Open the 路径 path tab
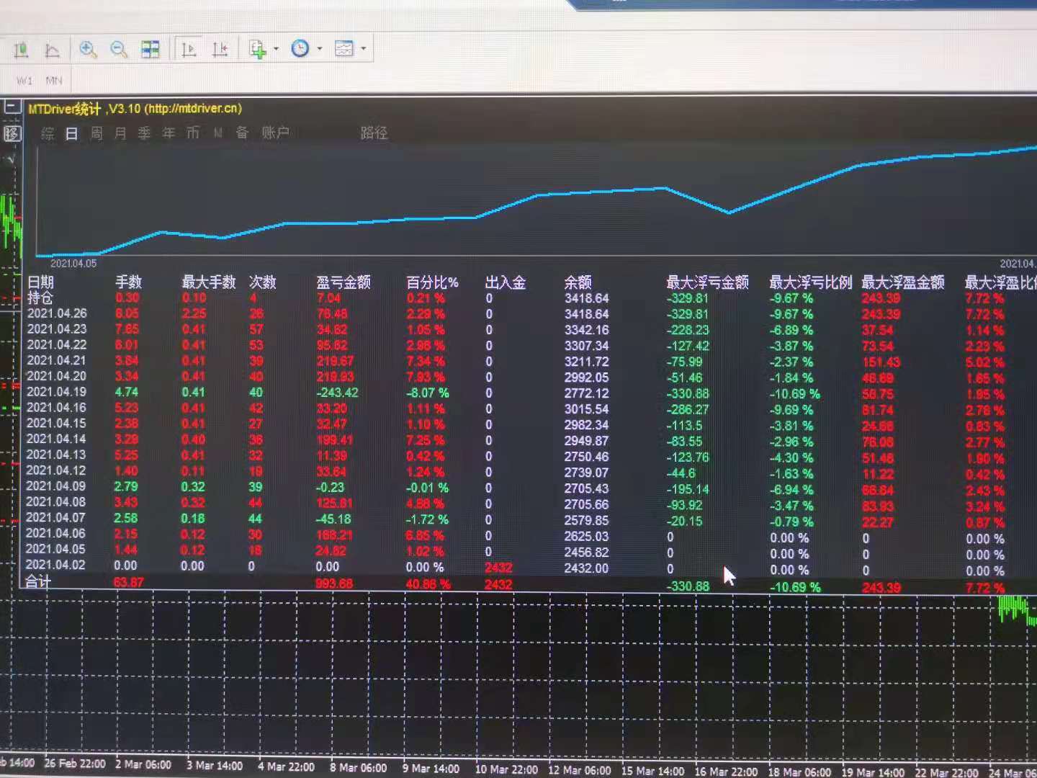 [374, 133]
